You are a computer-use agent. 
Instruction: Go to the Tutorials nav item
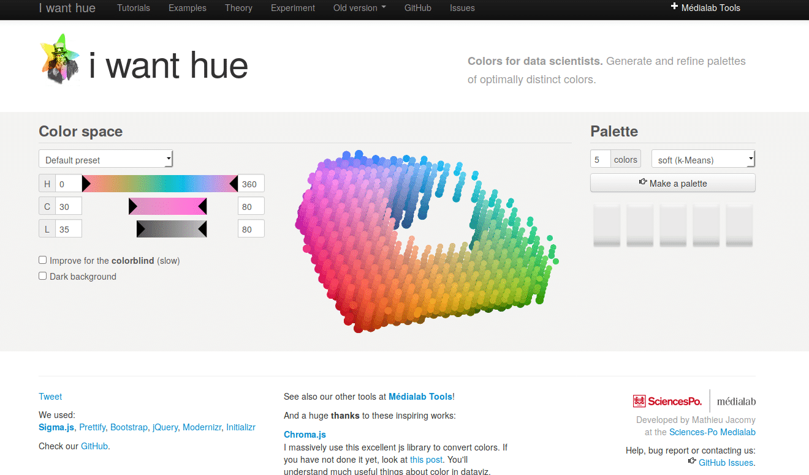point(133,8)
